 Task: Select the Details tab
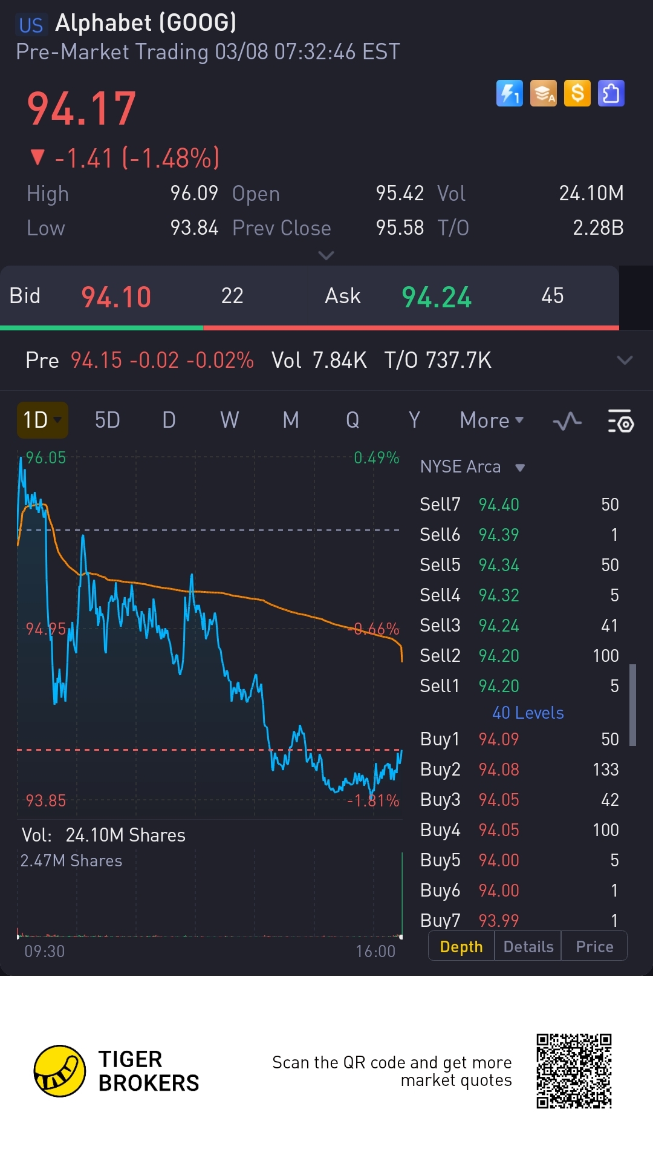528,946
